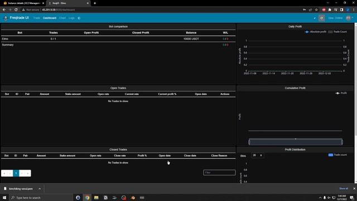This screenshot has width=357, height=201.
Task: Click the Elmo bot row name
Action: [5, 39]
